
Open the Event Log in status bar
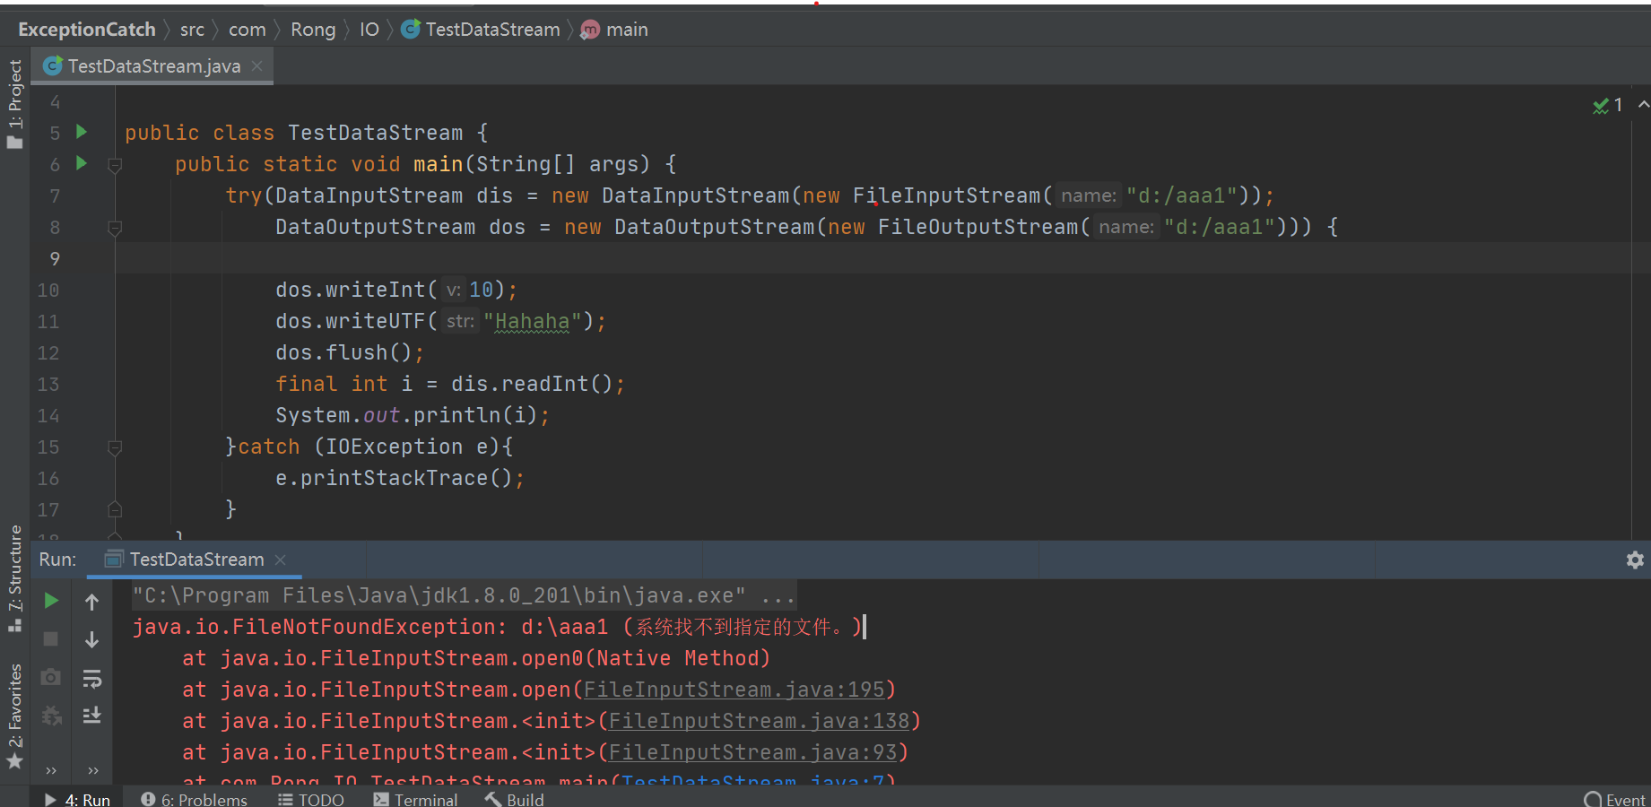tap(1615, 799)
